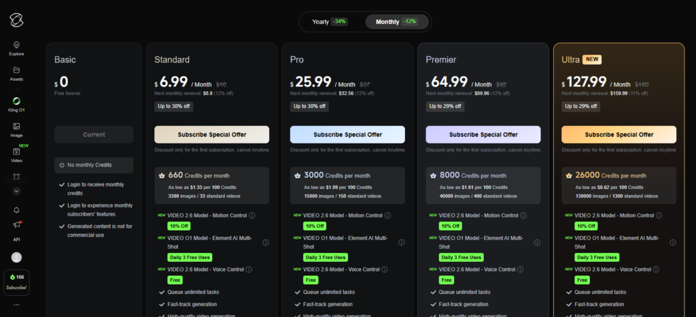Viewport: 696px width, 317px height.
Task: Expand more sidebar tools with chevron
Action: pyautogui.click(x=16, y=192)
